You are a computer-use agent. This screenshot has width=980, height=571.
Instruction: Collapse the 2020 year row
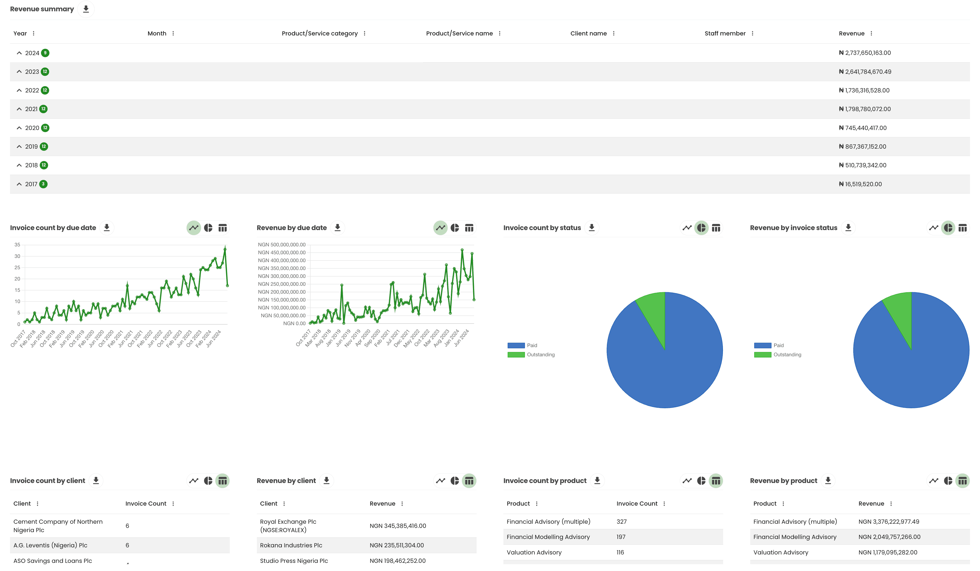pyautogui.click(x=19, y=128)
